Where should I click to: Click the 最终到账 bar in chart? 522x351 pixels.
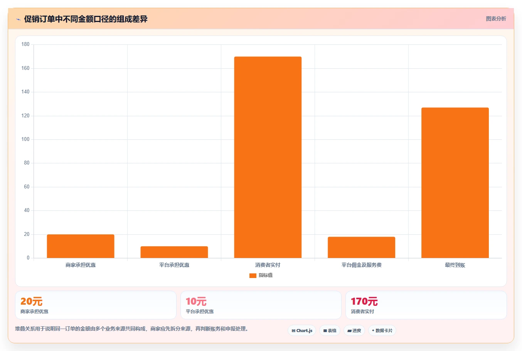point(455,183)
